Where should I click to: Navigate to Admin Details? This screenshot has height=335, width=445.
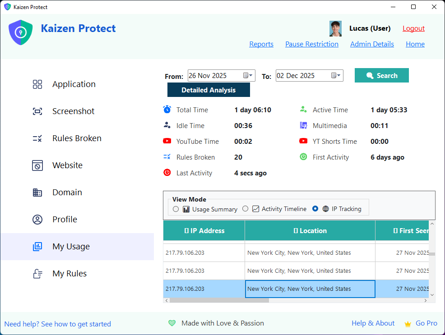[x=372, y=44]
